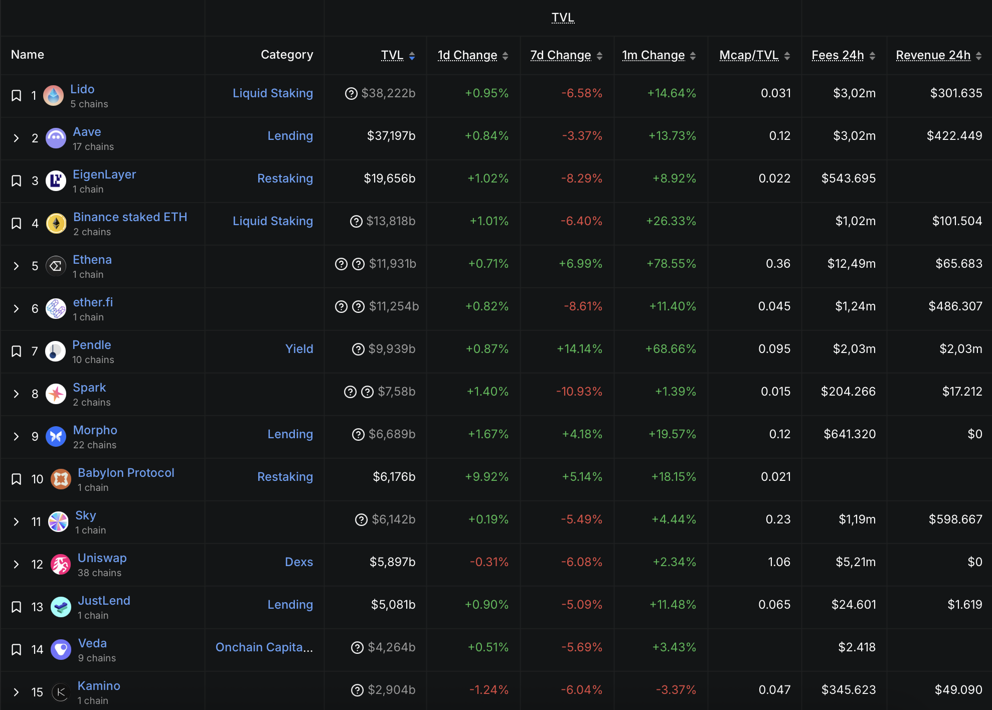
Task: Click the Binance staked ETH logo icon
Action: (56, 223)
